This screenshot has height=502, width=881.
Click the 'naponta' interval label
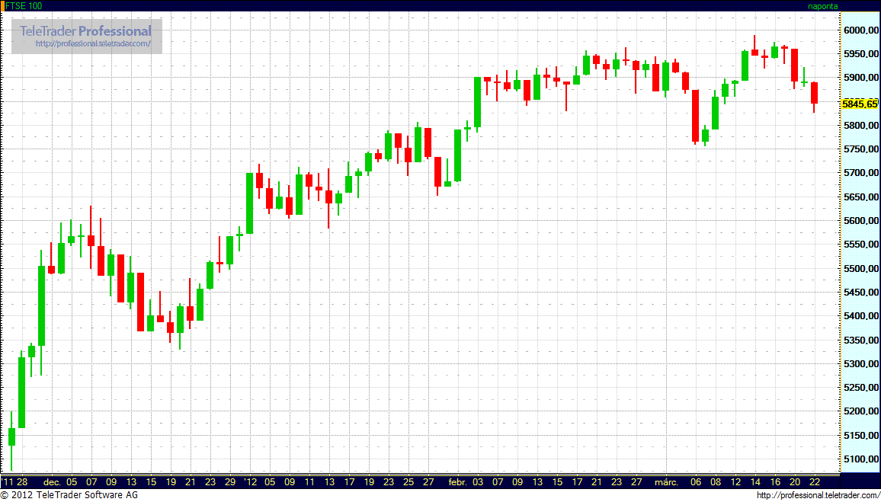822,5
